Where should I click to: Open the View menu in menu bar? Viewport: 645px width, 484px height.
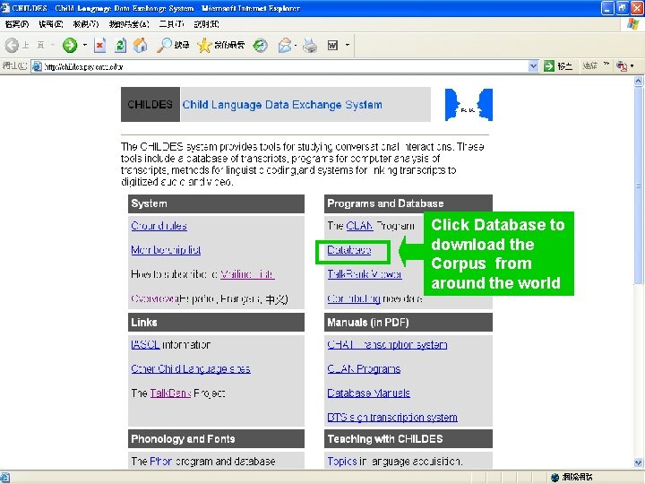pyautogui.click(x=86, y=24)
